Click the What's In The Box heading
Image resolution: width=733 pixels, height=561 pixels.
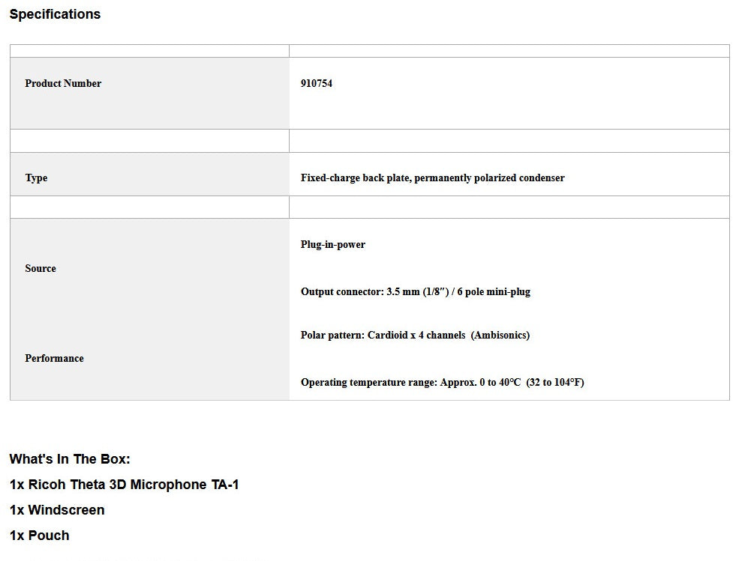[x=70, y=459]
